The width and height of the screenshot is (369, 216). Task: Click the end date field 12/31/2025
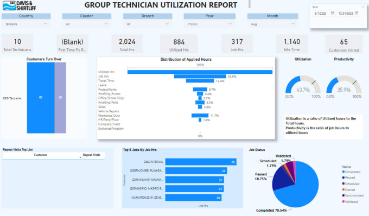coord(346,14)
